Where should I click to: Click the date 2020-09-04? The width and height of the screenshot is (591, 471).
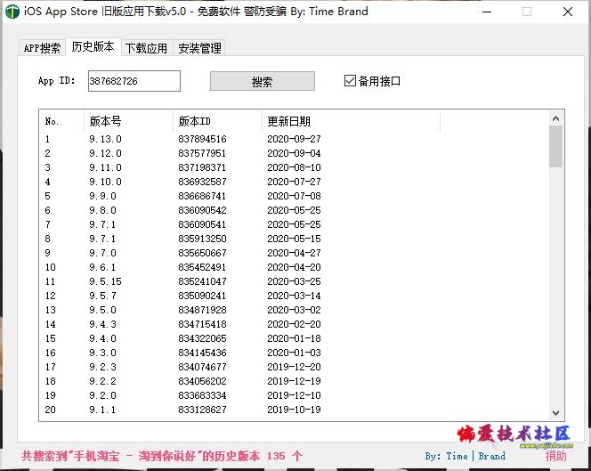click(x=294, y=153)
